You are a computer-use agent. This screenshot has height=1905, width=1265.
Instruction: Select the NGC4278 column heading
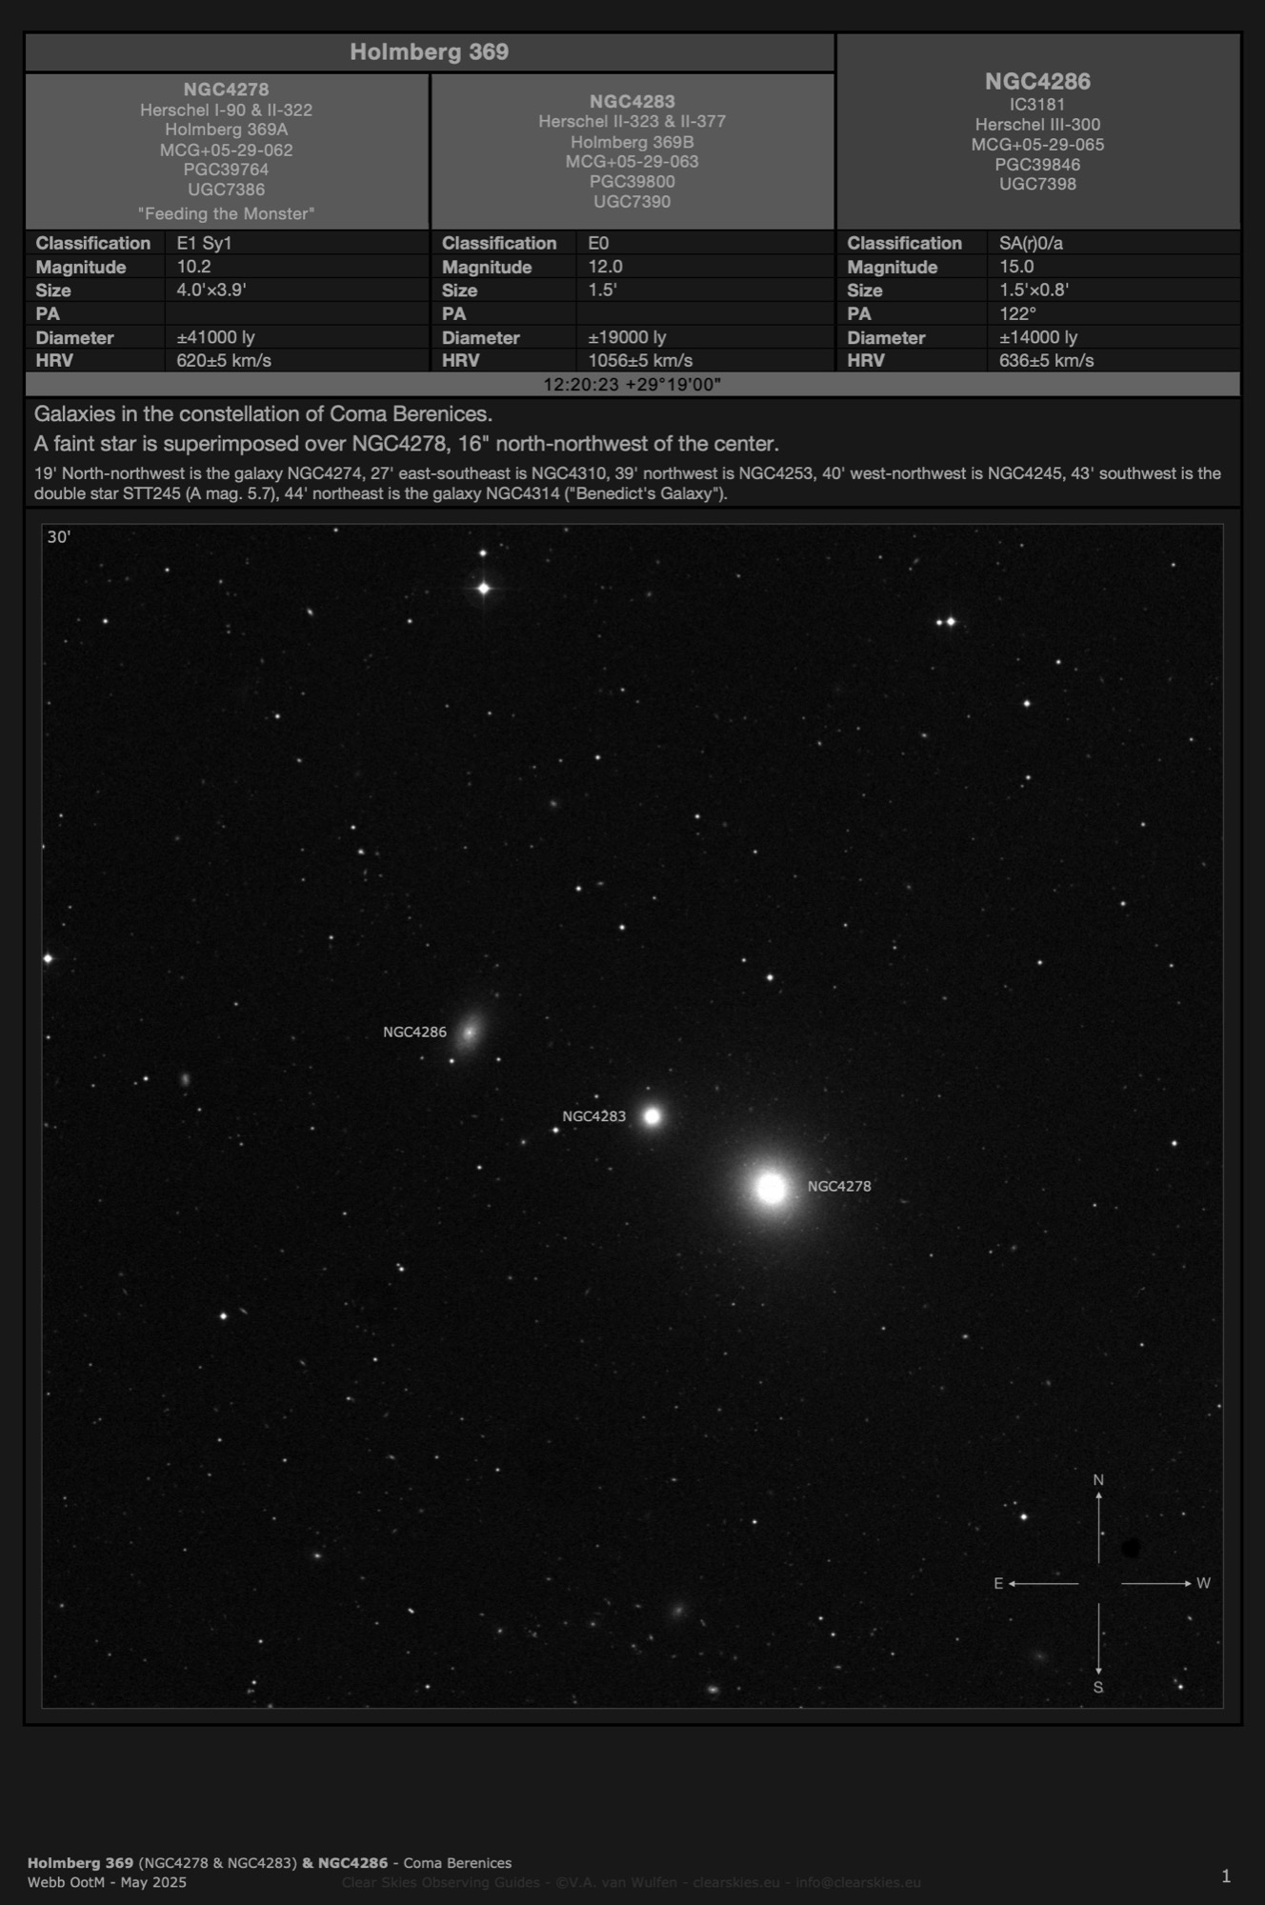point(227,90)
